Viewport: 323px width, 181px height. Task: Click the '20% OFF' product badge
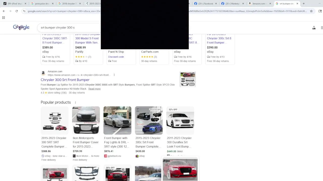pos(110,168)
